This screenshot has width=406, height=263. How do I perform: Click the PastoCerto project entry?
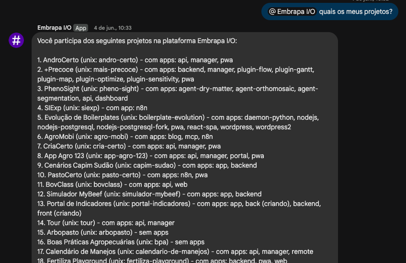pyautogui.click(x=123, y=175)
